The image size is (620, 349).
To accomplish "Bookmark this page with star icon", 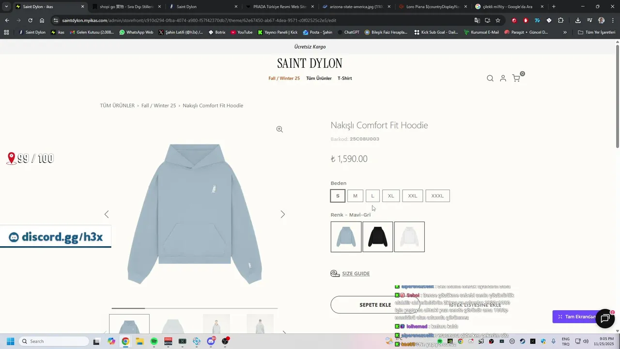I will 498,20.
